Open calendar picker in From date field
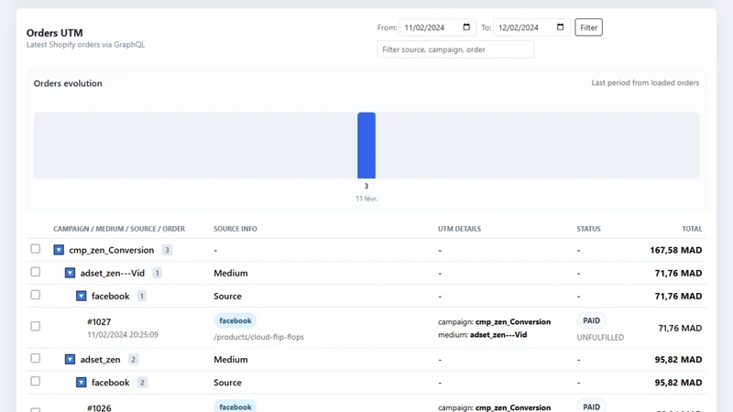Viewport: 733px width, 412px height. 466,27
